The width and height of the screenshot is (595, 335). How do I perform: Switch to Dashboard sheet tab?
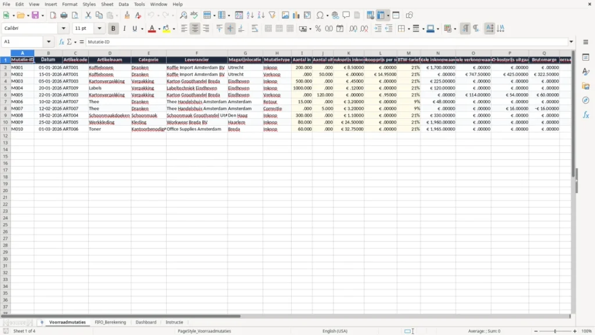click(x=146, y=322)
